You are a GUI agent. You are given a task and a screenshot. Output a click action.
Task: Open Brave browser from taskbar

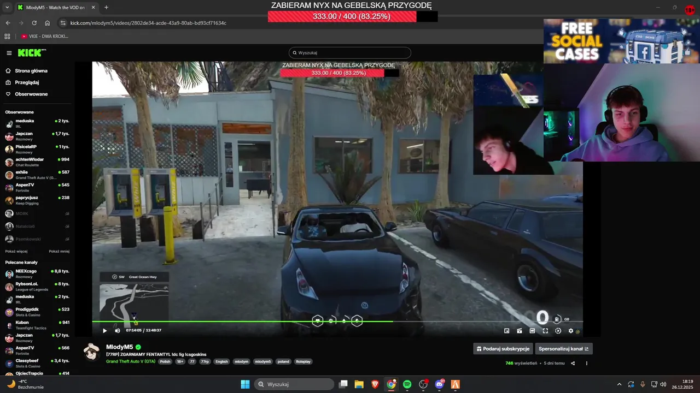(x=375, y=384)
